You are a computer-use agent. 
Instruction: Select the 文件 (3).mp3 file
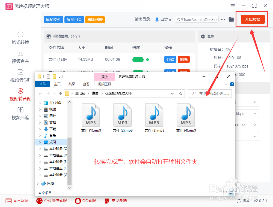pyautogui.click(x=155, y=118)
